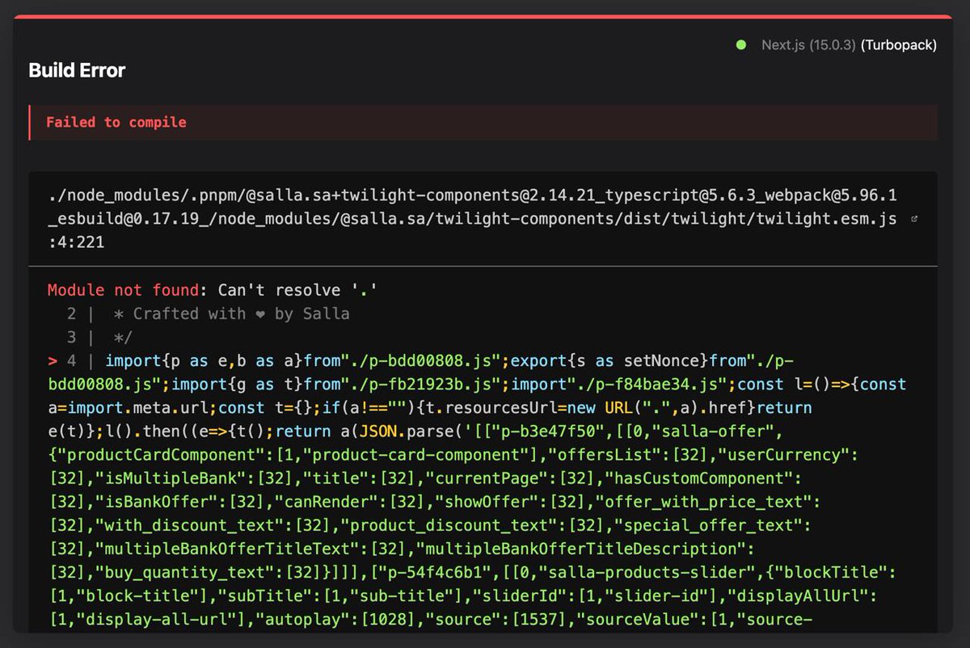Click code line 3 comment close "*/"

coord(123,337)
